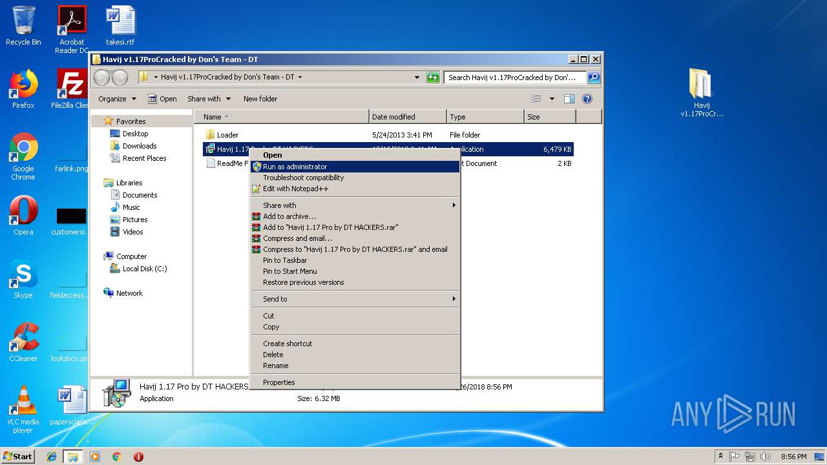Open Internet Explorer from the taskbar
This screenshot has height=465, width=827.
point(52,457)
